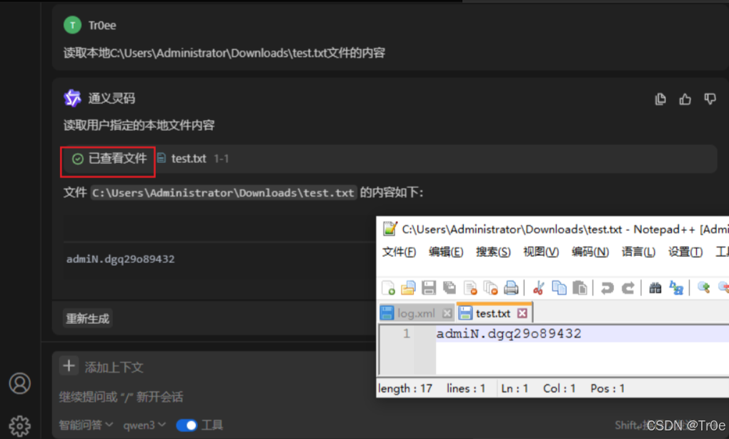Open the 语言(L) menu in Notepad++

[x=638, y=252]
